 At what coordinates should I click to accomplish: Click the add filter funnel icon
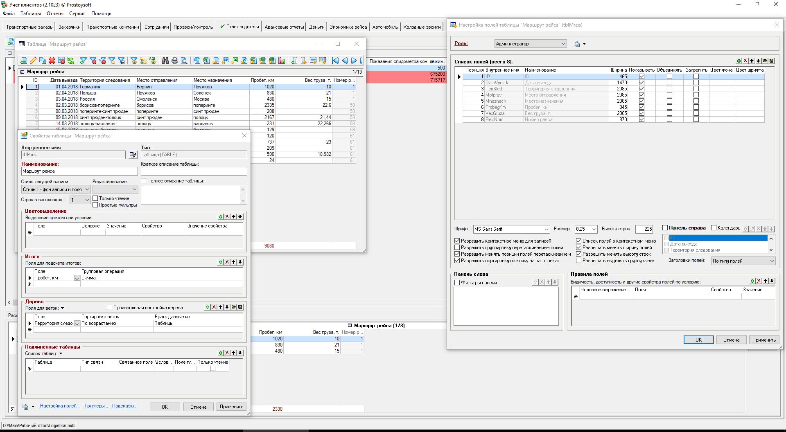click(x=83, y=61)
